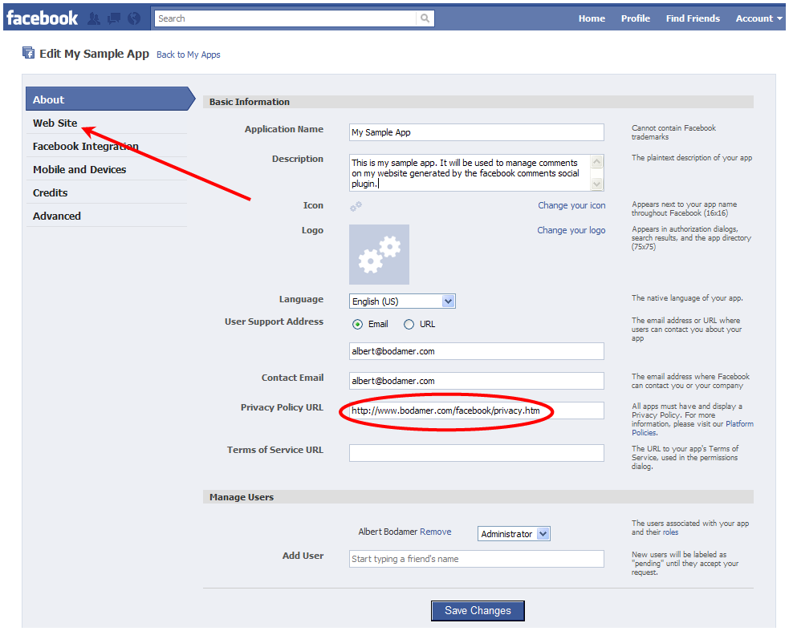Click the roles link

670,532
